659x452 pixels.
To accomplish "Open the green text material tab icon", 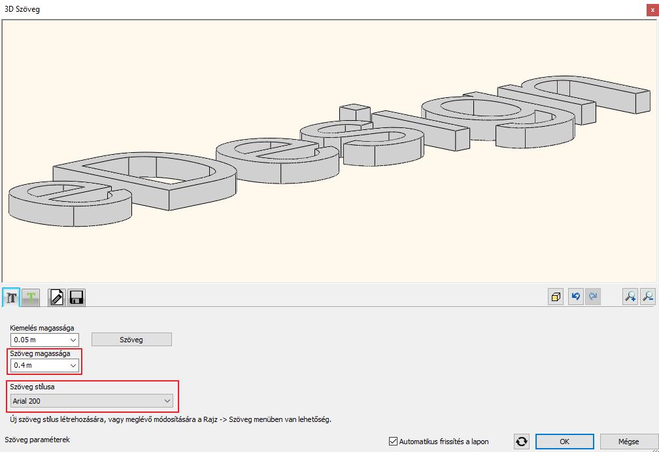I will (31, 298).
